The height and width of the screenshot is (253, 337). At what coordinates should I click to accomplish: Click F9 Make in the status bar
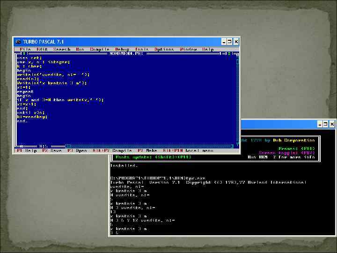[147, 150]
